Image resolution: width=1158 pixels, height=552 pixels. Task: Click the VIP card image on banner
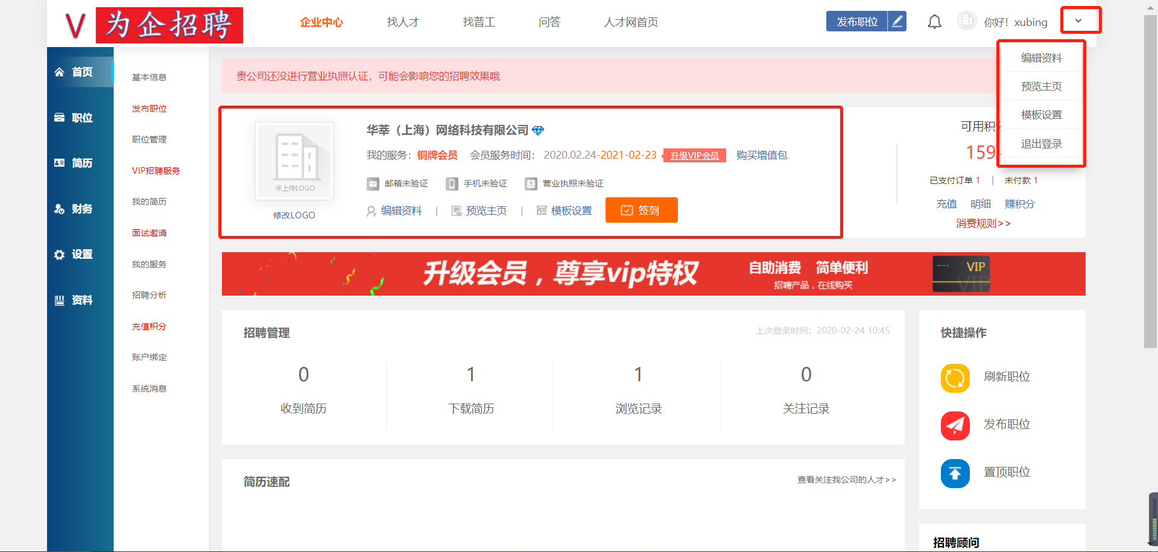pyautogui.click(x=961, y=274)
